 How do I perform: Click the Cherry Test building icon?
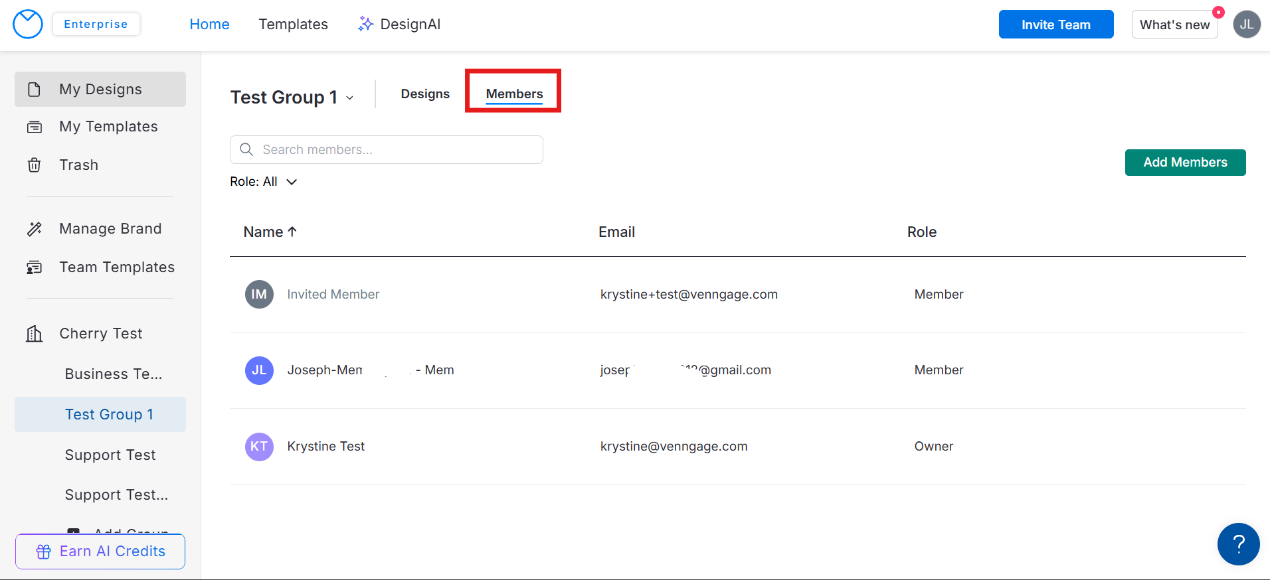(x=35, y=334)
